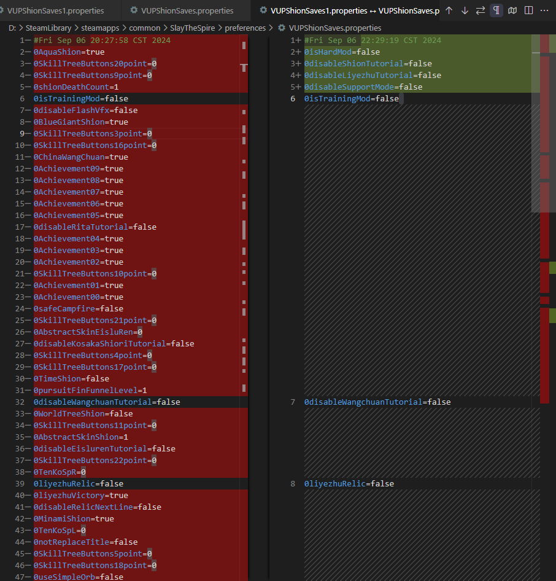Click added line '0disableShionTutorial=false'

[368, 64]
